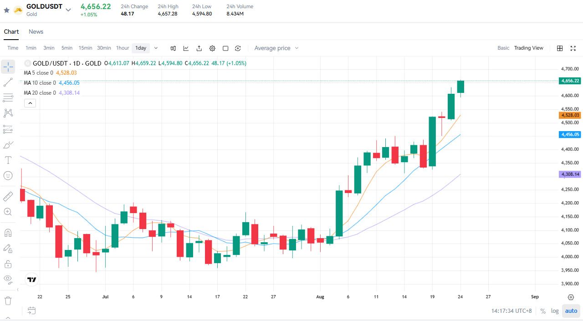Select the crosshair cursor tool
This screenshot has height=321, width=583.
coord(8,67)
